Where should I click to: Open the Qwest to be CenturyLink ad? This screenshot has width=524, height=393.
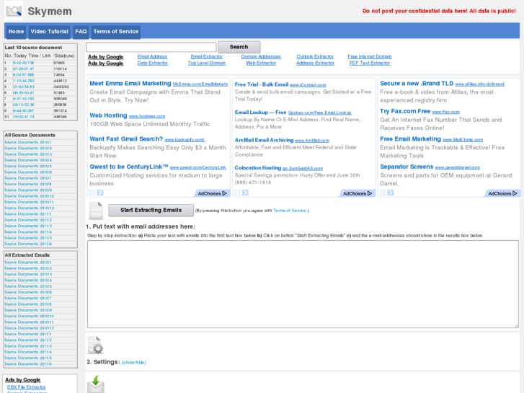point(129,167)
